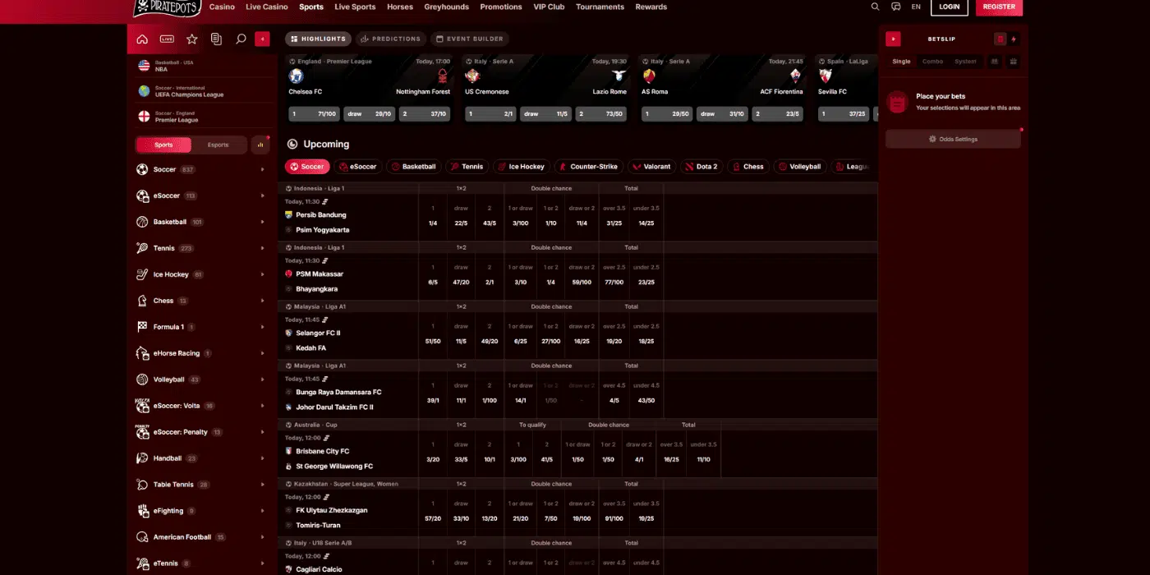Open the LIVE events icon

tap(167, 39)
